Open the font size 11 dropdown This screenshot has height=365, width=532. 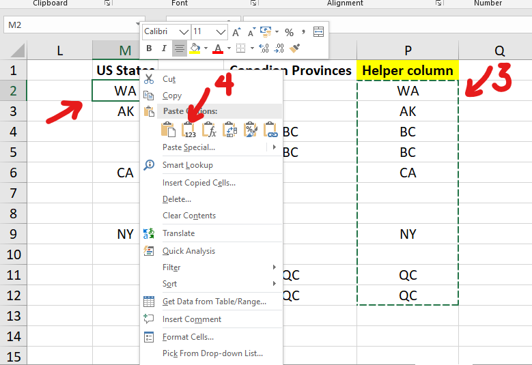pos(221,32)
